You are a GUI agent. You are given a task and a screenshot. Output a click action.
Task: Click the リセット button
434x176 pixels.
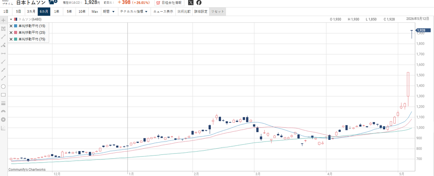218,12
